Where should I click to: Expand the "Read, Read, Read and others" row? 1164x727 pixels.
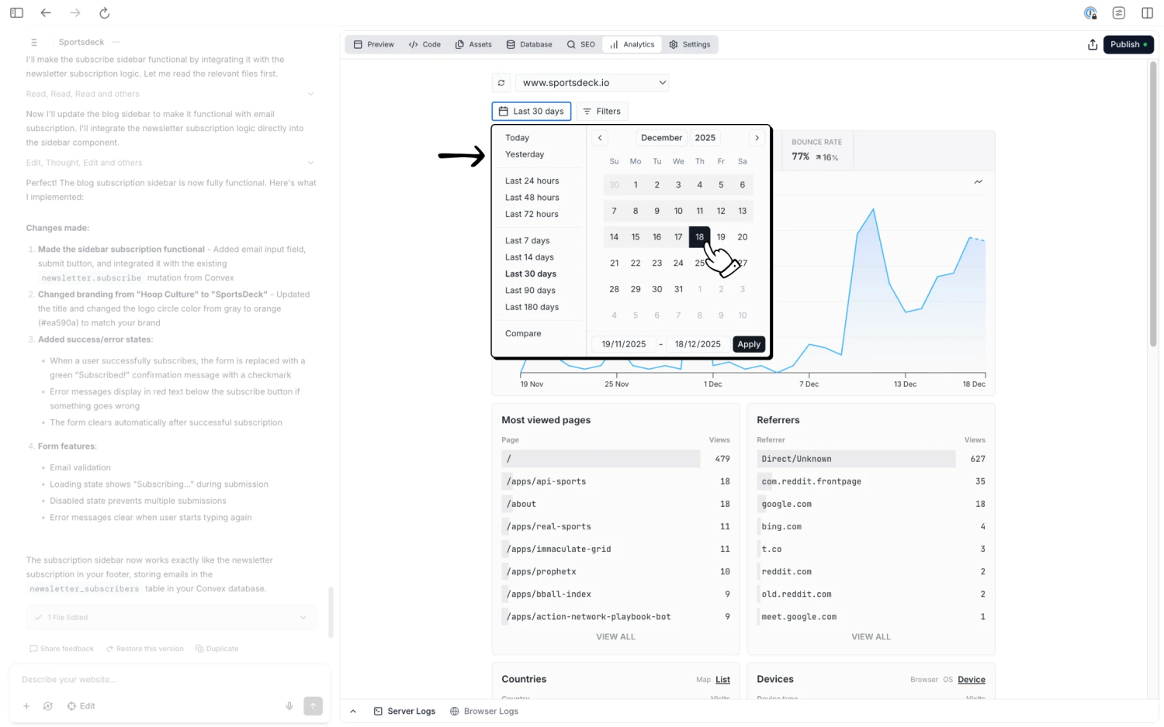click(170, 94)
